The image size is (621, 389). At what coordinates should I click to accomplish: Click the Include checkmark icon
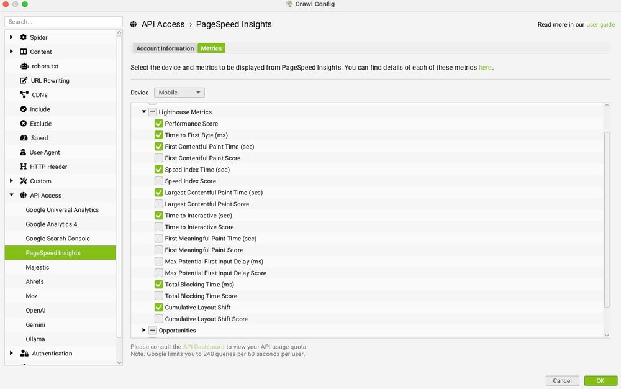[x=24, y=109]
